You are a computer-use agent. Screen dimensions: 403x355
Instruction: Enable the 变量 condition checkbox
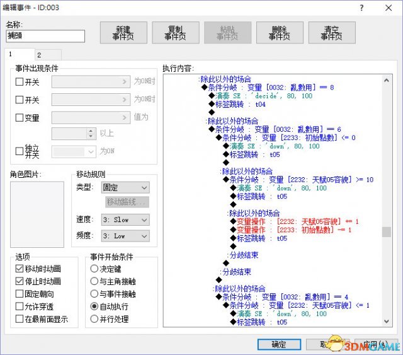click(x=20, y=117)
